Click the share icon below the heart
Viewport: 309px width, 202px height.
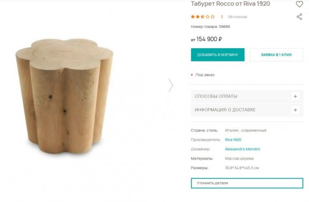point(299,17)
